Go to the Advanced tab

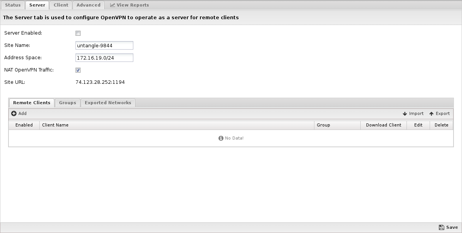point(88,5)
